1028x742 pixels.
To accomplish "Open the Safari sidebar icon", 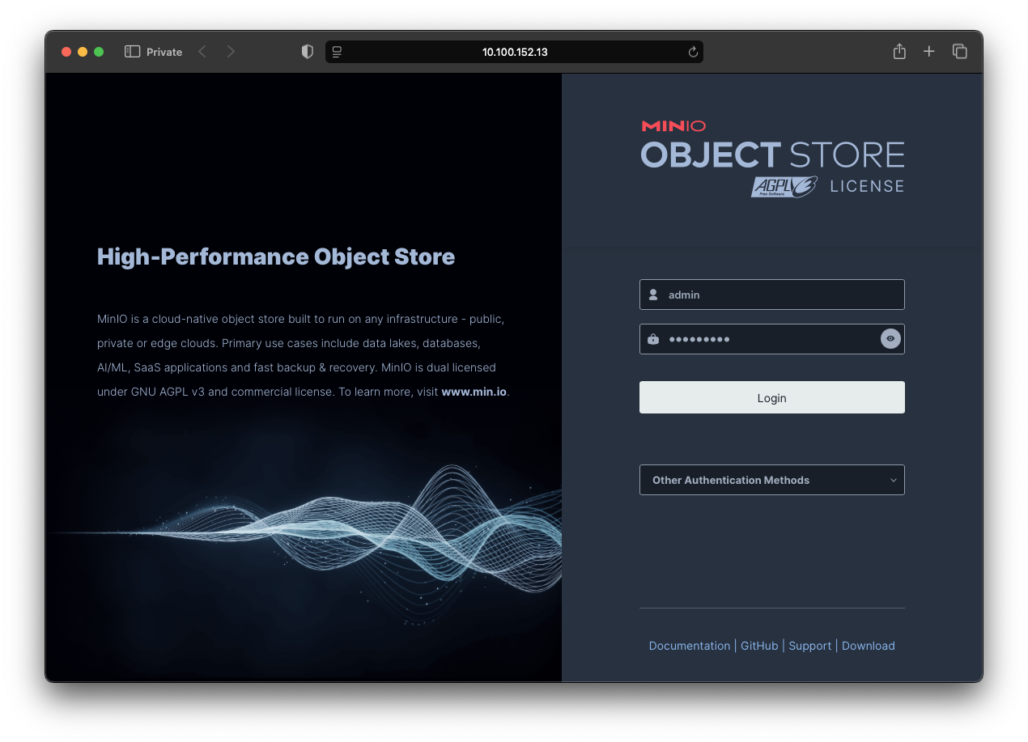I will click(x=131, y=51).
